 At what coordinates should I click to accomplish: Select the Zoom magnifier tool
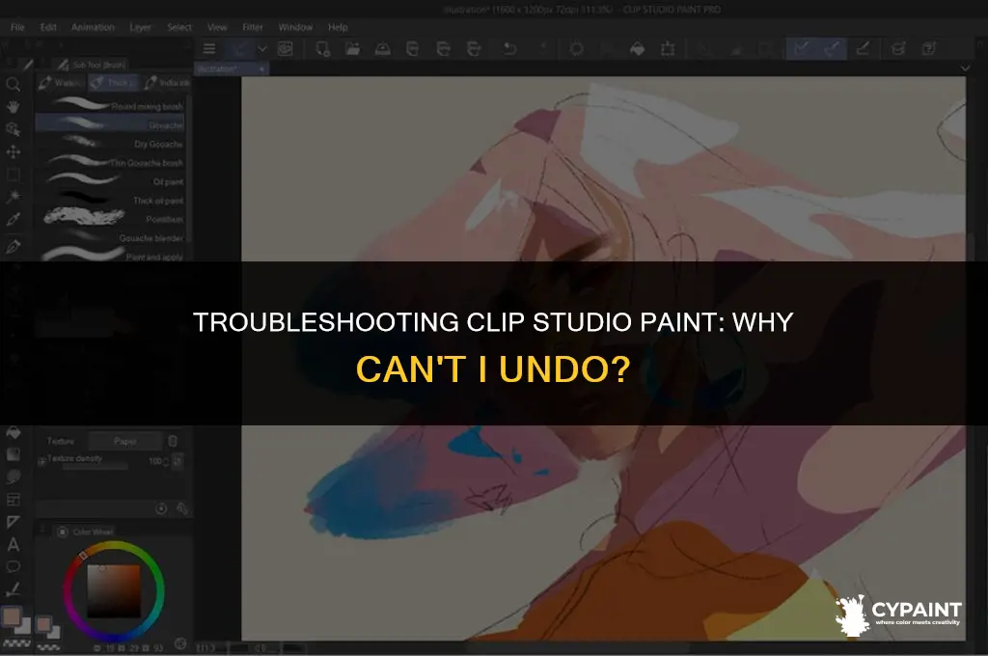(13, 85)
